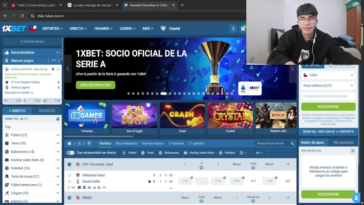Open DIRECTO menu
Image resolution: width=364 pixels, height=205 pixels.
78,28
